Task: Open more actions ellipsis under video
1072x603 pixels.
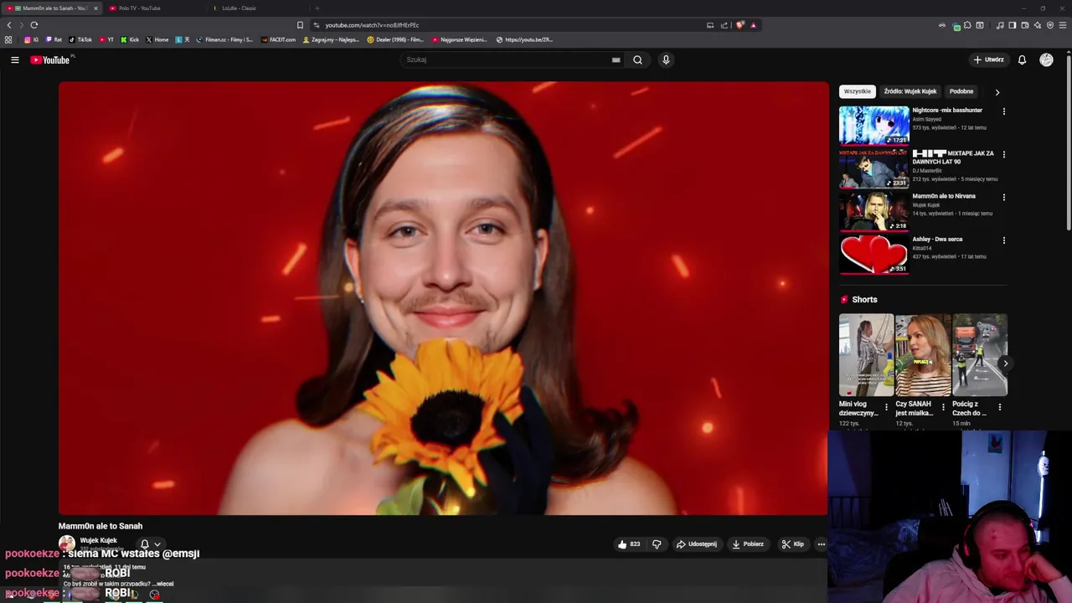Action: (821, 544)
